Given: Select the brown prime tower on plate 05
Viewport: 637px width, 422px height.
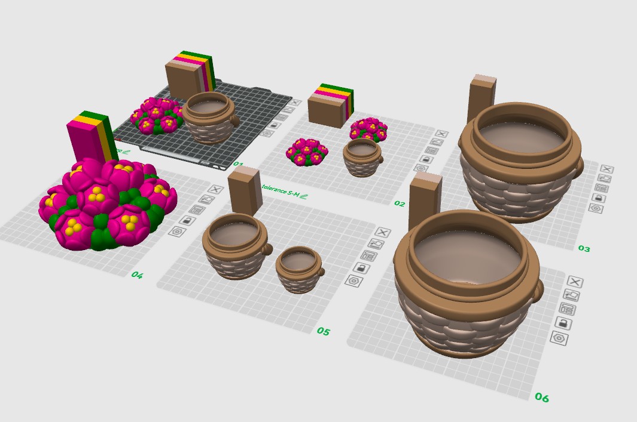Looking at the screenshot, I should [x=245, y=192].
